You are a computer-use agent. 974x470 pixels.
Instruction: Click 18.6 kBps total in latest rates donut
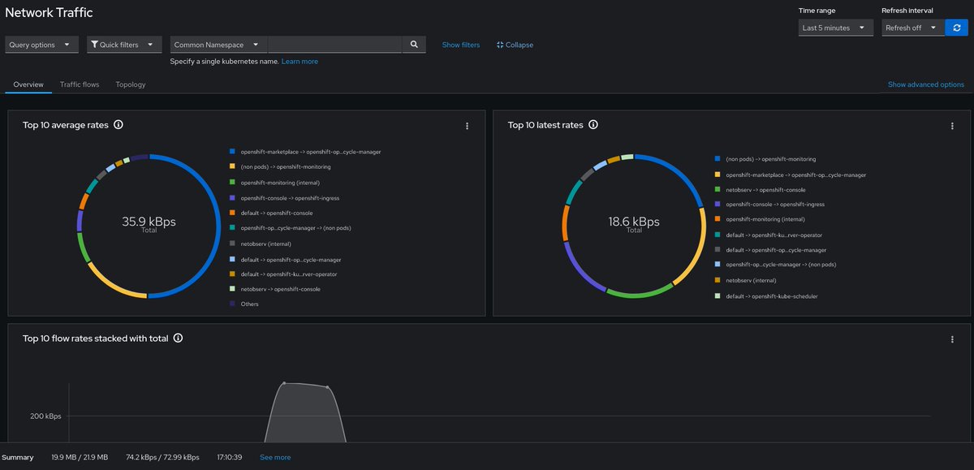click(634, 223)
